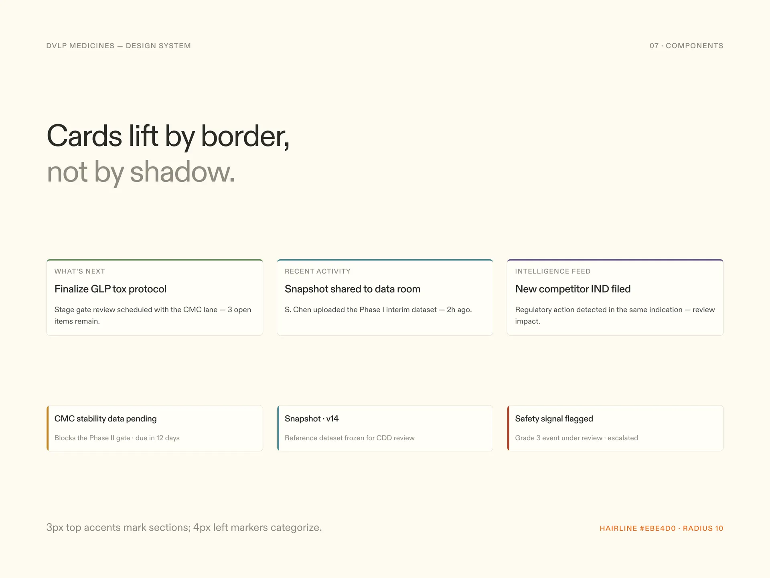
Task: Click the "Cards lift by border," headline
Action: (168, 136)
